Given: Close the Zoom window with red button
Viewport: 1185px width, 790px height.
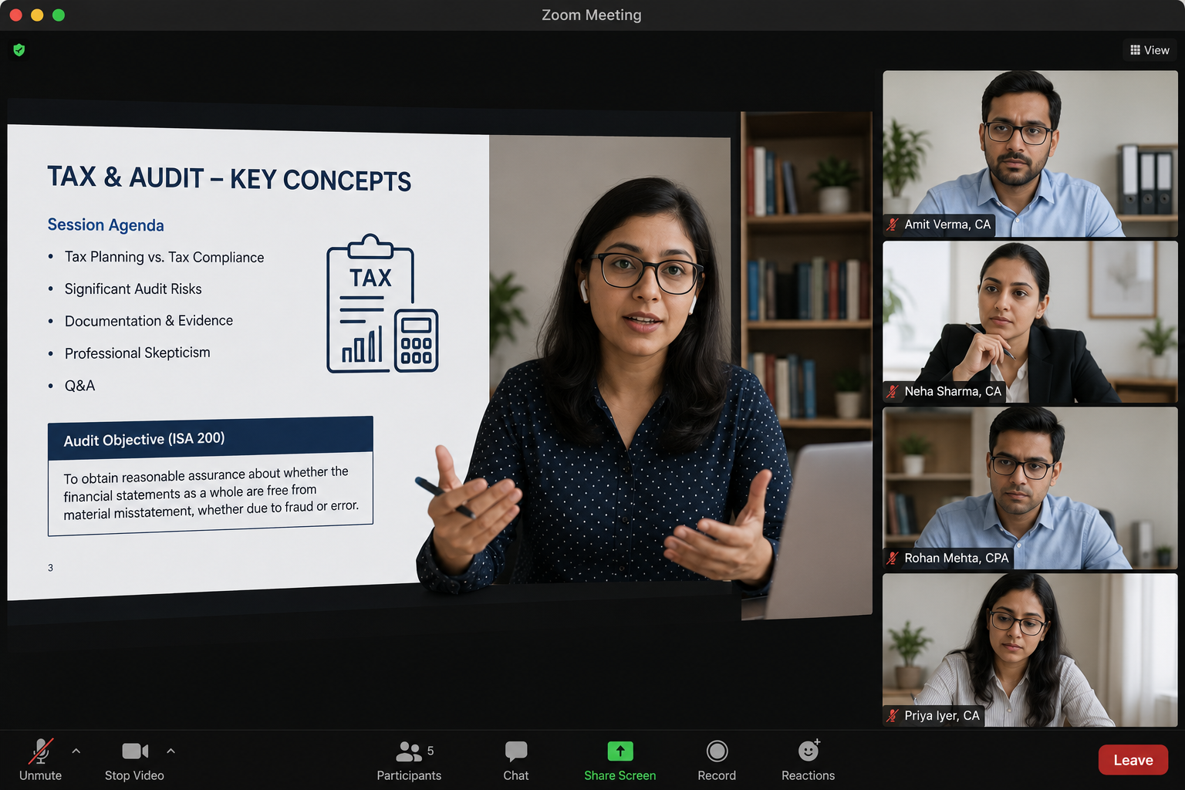Looking at the screenshot, I should pyautogui.click(x=15, y=15).
